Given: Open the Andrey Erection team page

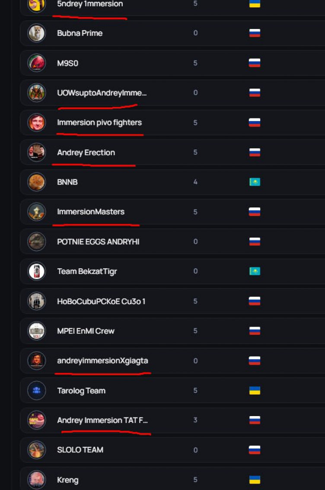Looking at the screenshot, I should pos(86,153).
